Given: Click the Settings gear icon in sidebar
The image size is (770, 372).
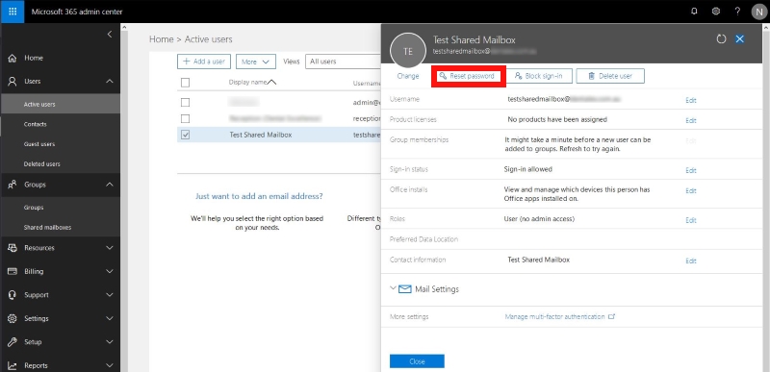Looking at the screenshot, I should pyautogui.click(x=13, y=318).
